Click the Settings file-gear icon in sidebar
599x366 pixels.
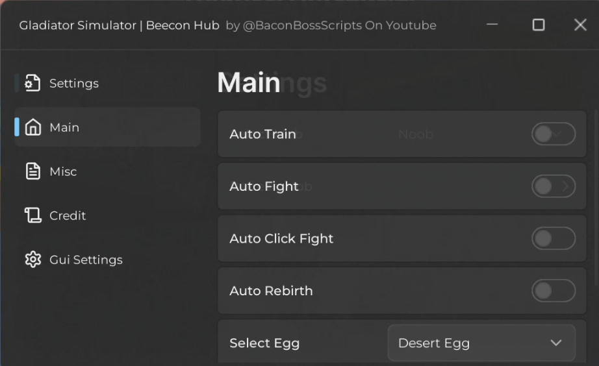coord(32,83)
